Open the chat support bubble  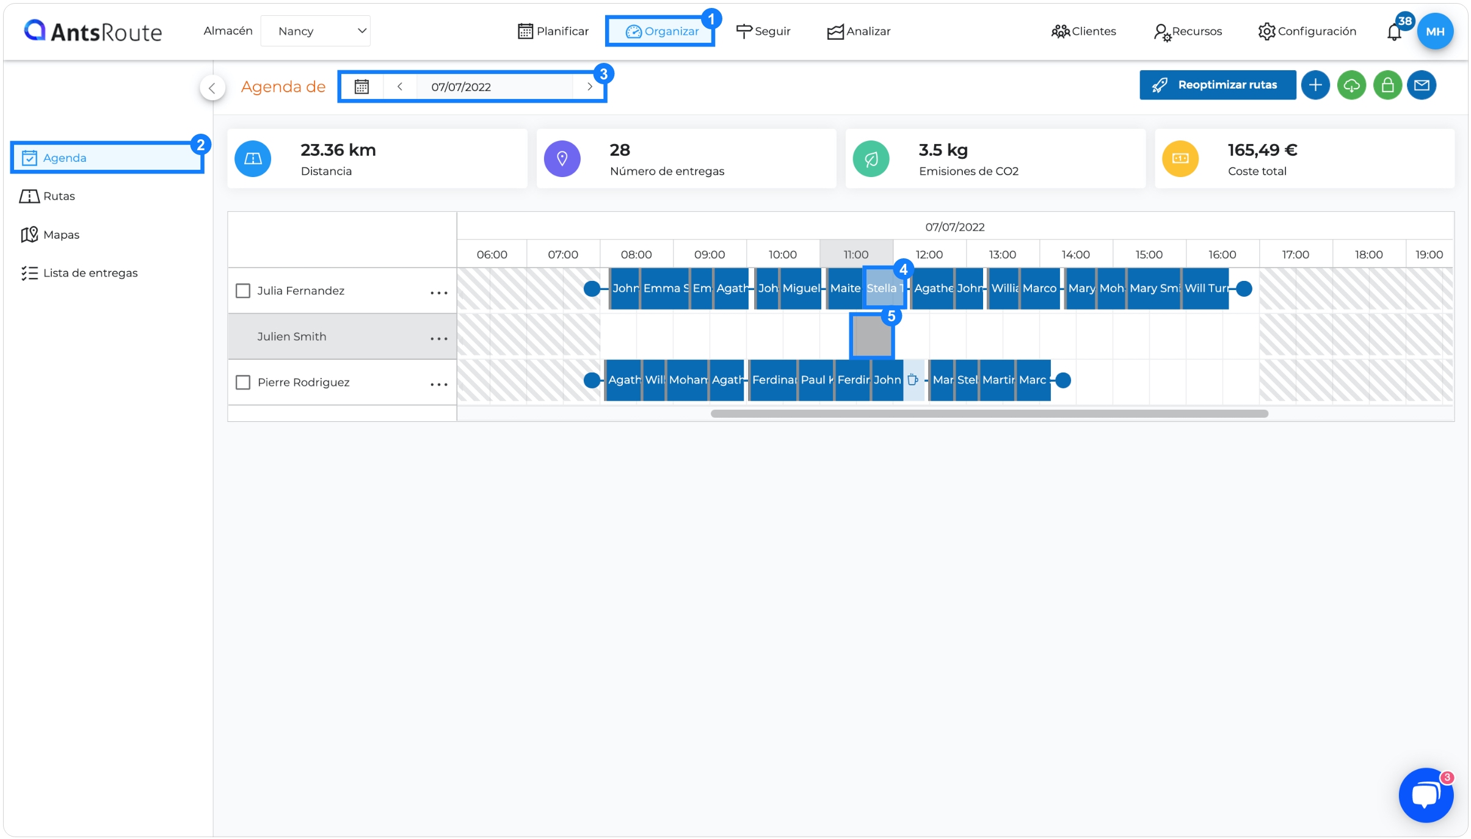click(x=1426, y=795)
